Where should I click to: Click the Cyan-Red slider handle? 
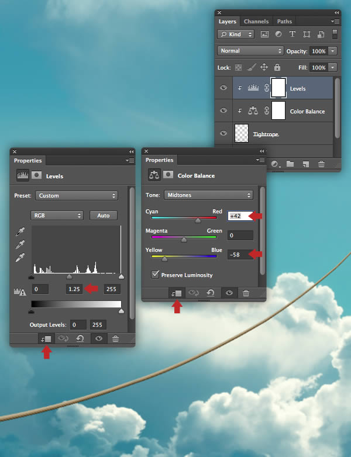click(198, 220)
